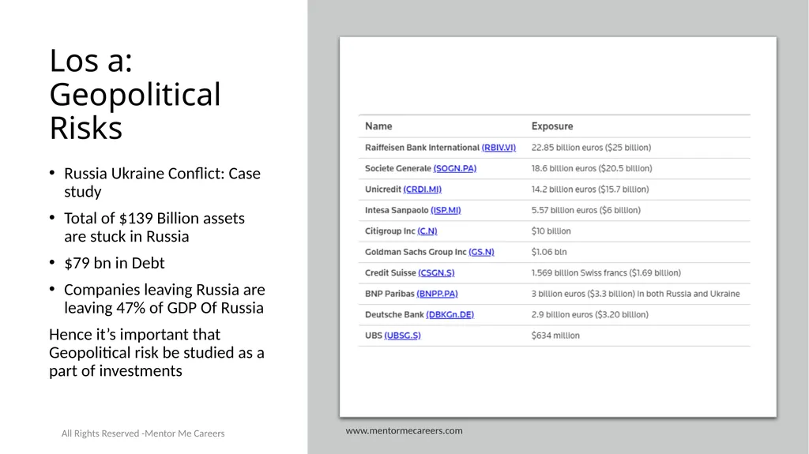Select the 'Intesa Sanpaolo' name text
The height and width of the screenshot is (454, 809).
pos(397,210)
